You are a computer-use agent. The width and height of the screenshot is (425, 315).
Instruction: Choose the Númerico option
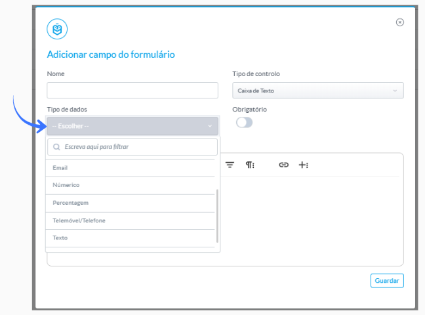coord(130,185)
